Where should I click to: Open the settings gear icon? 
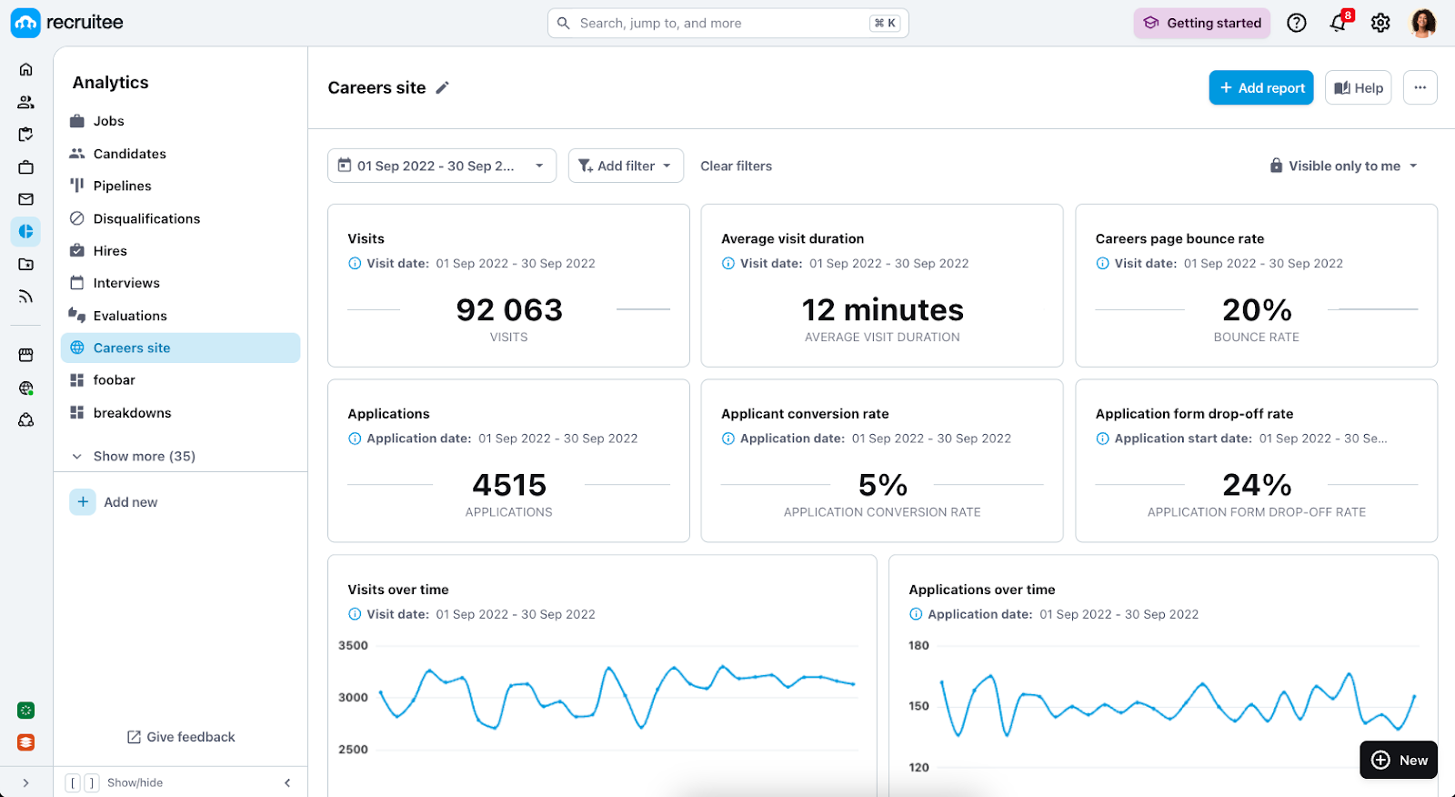[1380, 24]
